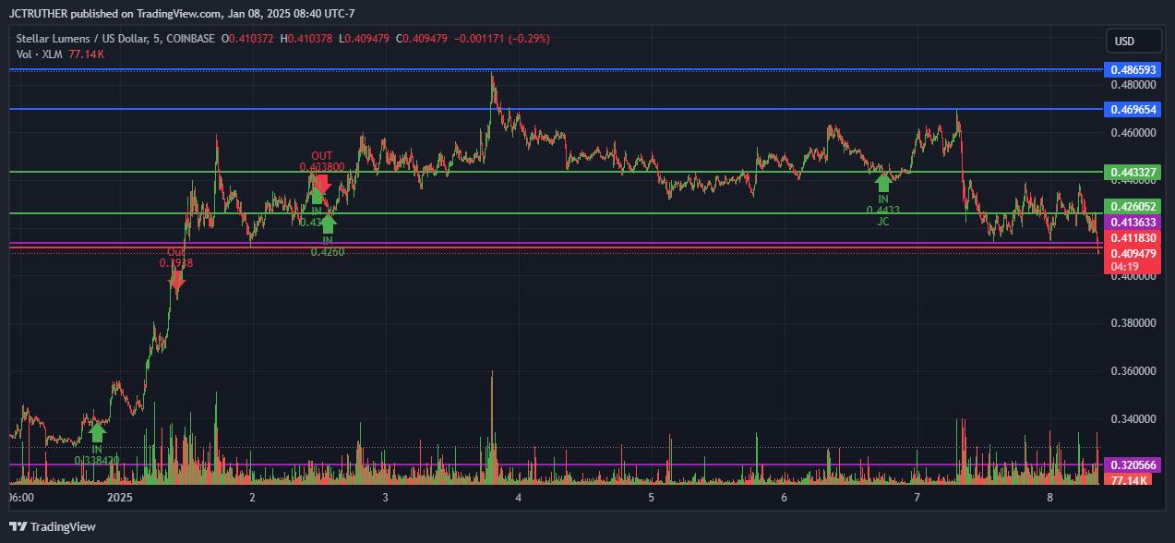Click the 0.443327 green price label
The image size is (1175, 543).
click(1131, 173)
